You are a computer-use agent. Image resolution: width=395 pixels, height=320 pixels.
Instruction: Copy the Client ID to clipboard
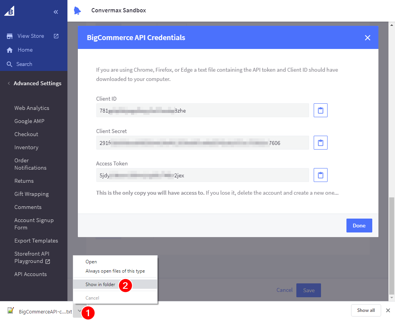(x=321, y=110)
